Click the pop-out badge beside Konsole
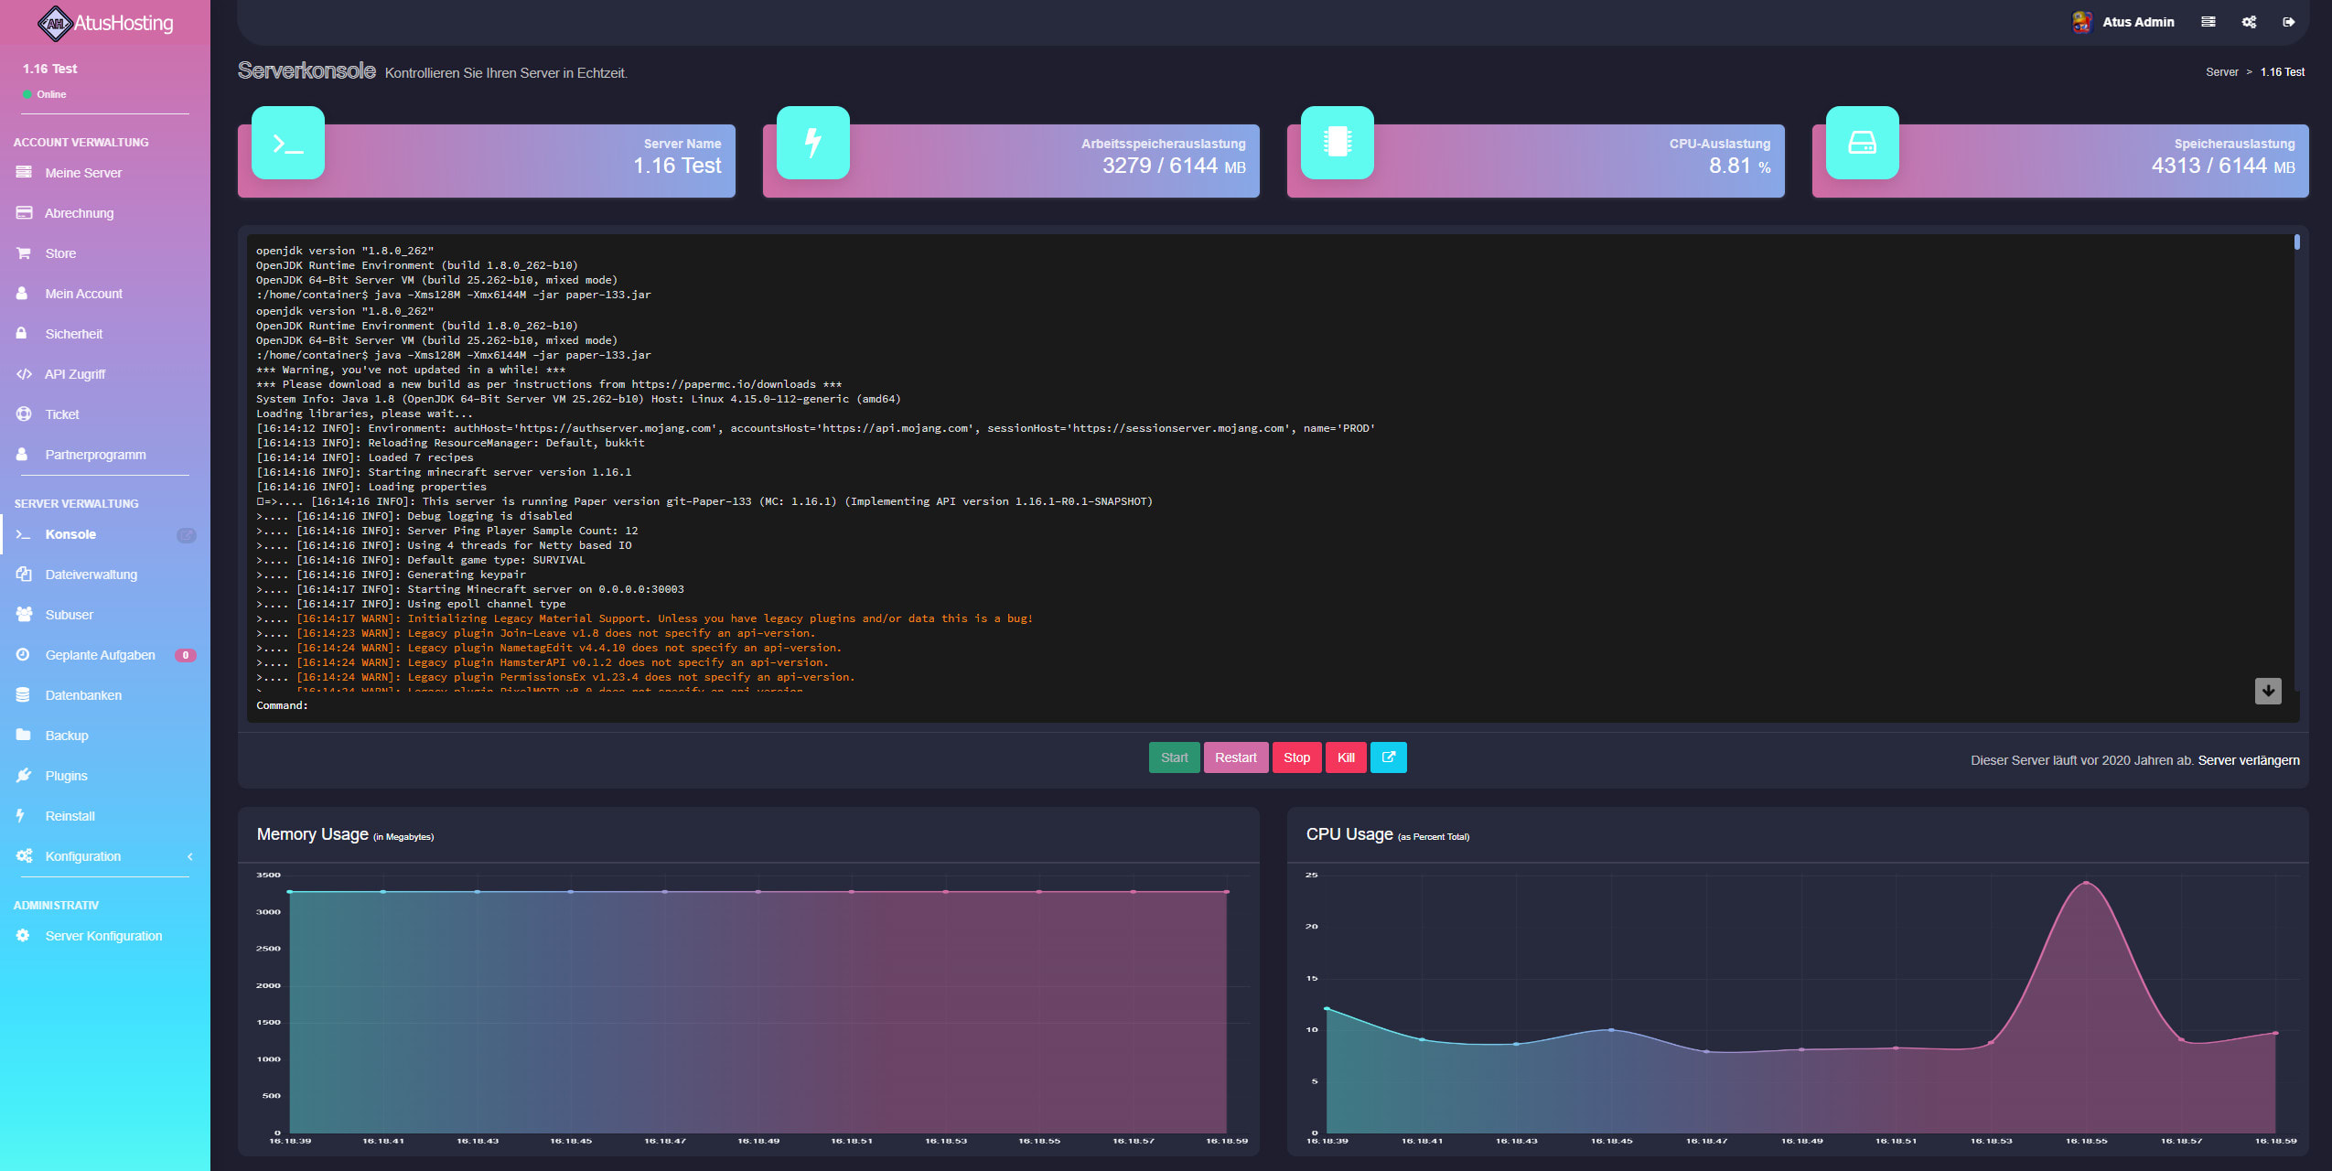 (186, 535)
